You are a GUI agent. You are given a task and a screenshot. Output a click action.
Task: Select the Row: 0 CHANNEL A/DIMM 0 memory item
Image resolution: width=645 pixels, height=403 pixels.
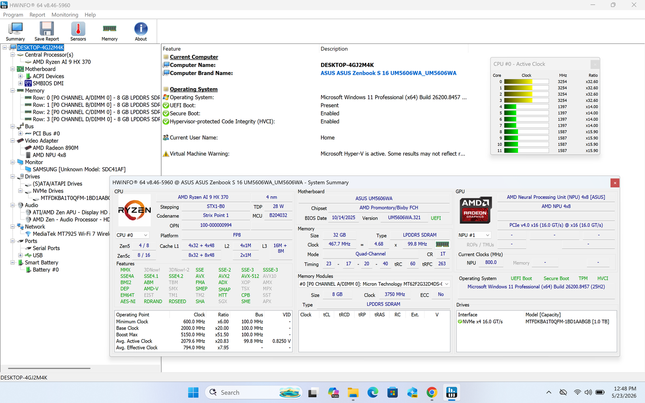point(96,98)
